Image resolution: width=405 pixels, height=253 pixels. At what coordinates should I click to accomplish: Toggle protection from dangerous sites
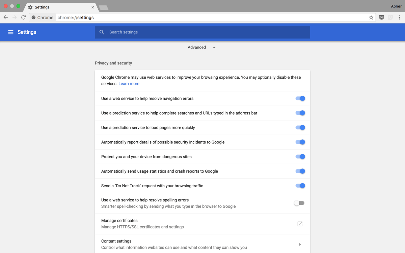[x=300, y=157]
